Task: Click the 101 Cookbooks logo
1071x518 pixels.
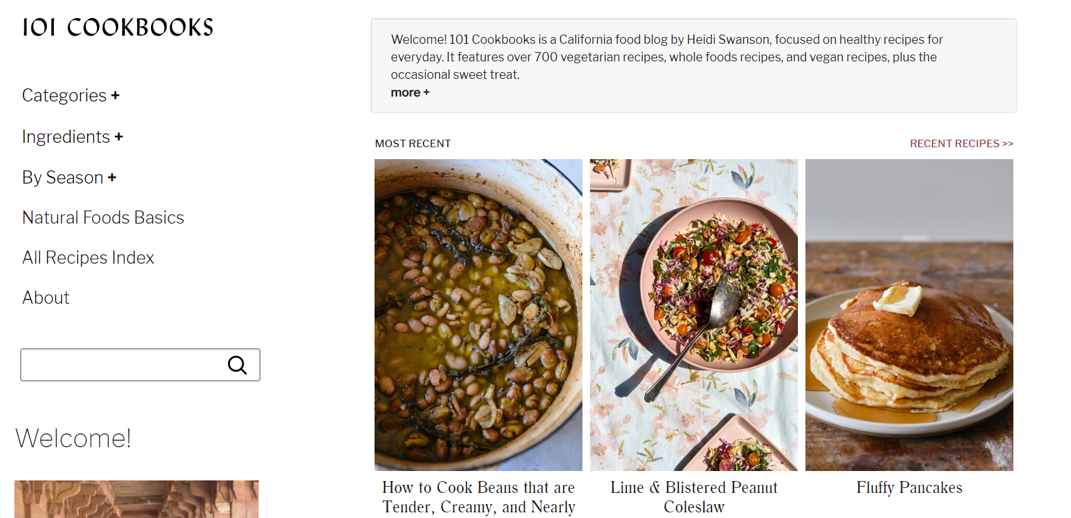Action: point(118,27)
